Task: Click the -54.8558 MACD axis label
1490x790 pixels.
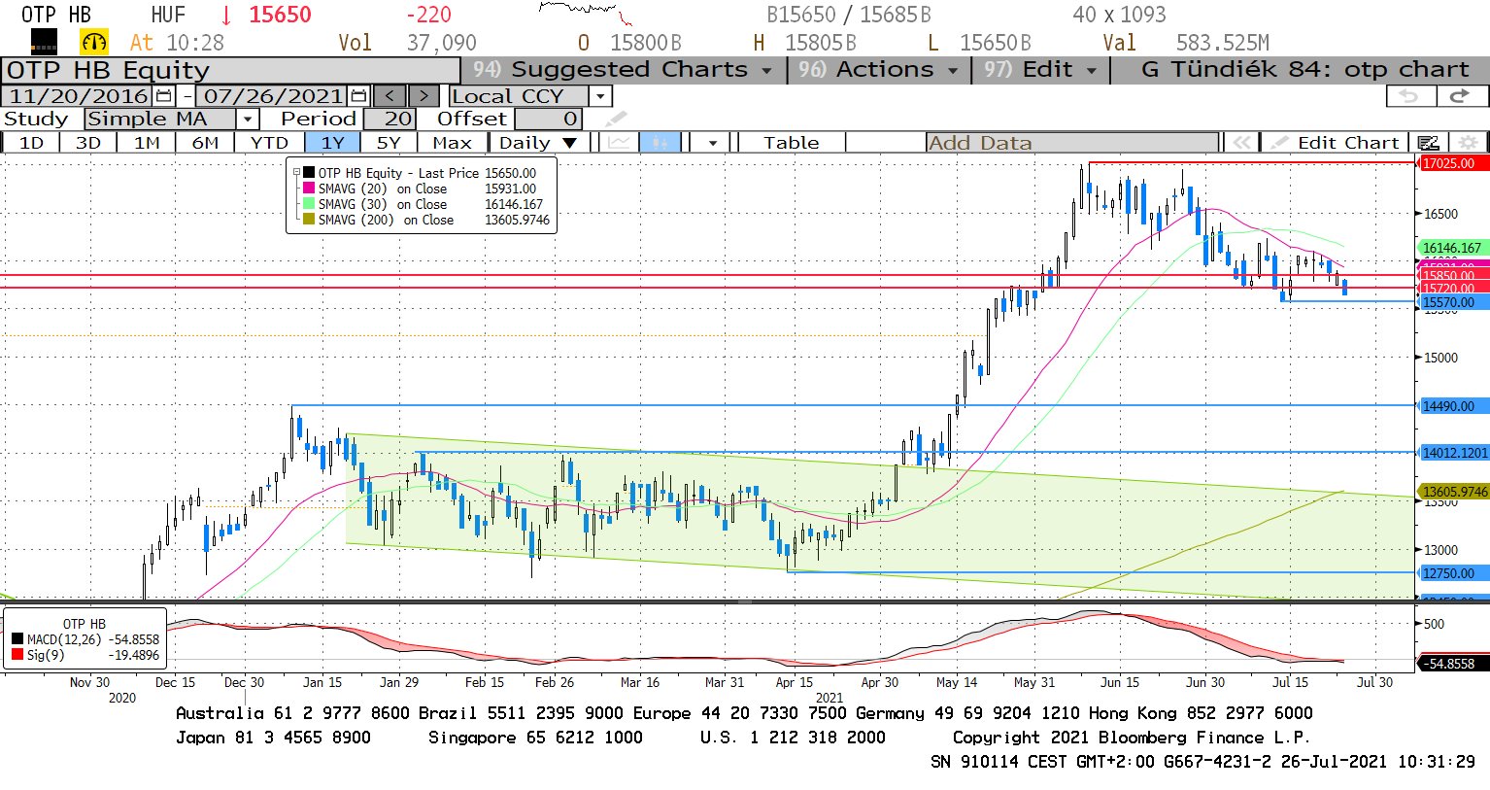Action: tap(1453, 664)
